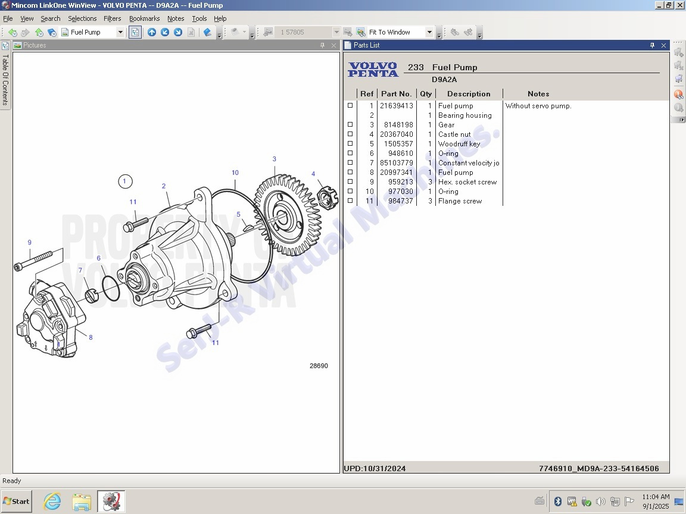Click the orange notes binoculars icon
The width and height of the screenshot is (686, 514).
pos(678,94)
